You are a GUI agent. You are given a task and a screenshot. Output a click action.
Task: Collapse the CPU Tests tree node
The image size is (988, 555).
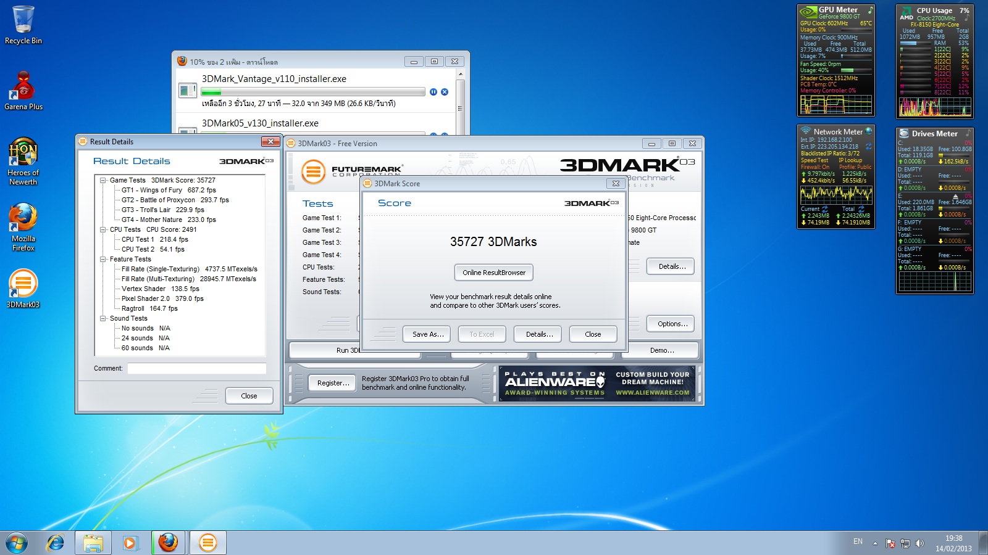tap(103, 229)
